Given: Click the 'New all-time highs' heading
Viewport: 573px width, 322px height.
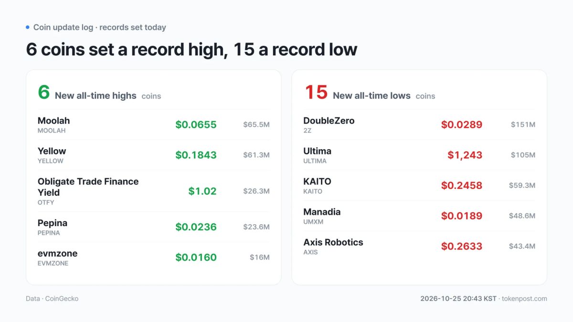Looking at the screenshot, I should [95, 96].
